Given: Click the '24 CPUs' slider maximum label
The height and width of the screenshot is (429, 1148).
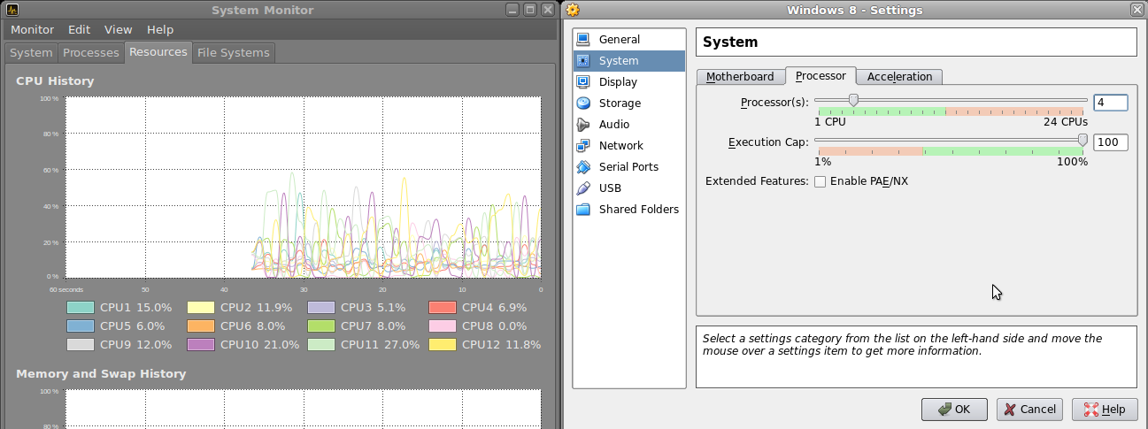Looking at the screenshot, I should pos(1066,122).
